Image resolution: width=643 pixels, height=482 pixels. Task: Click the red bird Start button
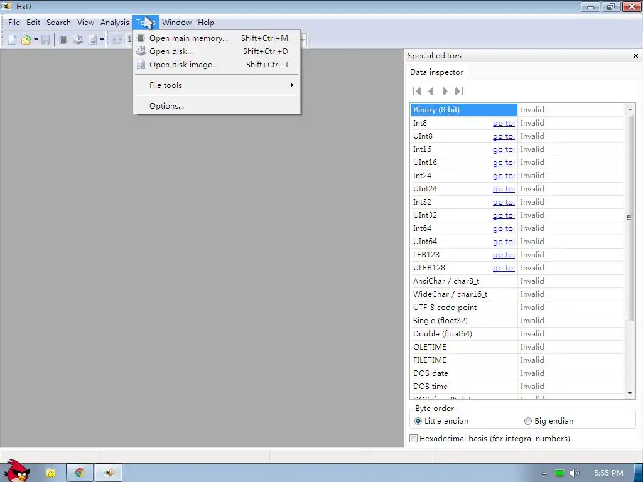16,471
